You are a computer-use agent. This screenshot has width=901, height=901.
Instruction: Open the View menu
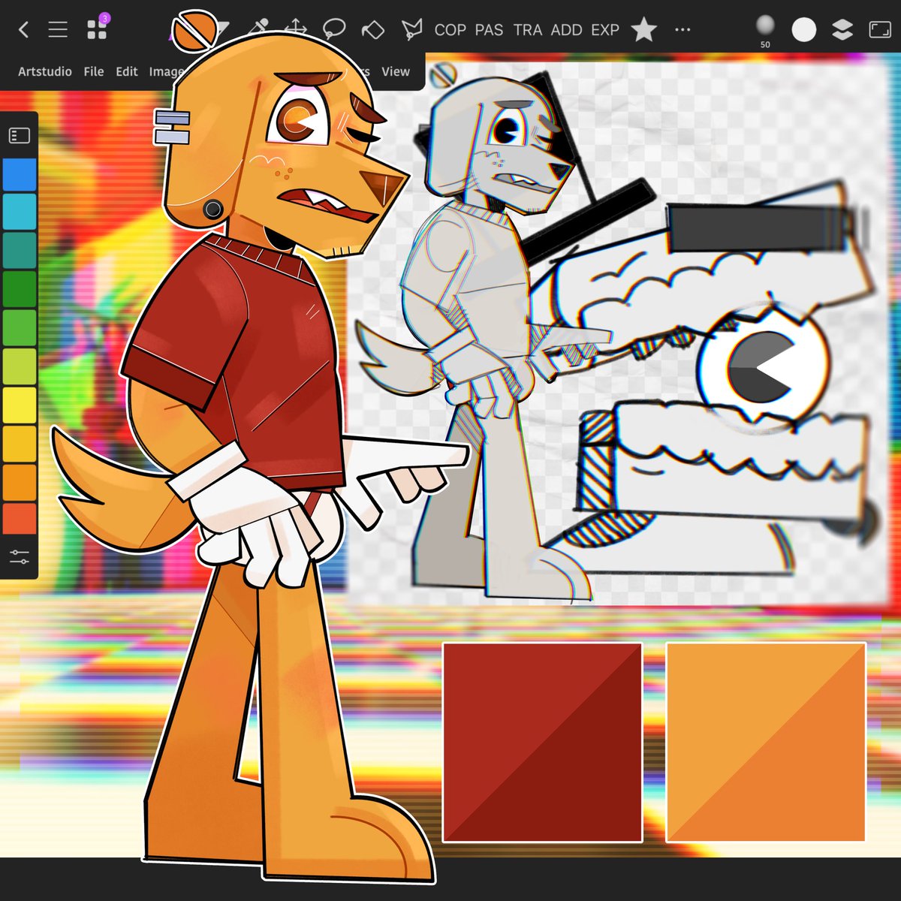click(396, 71)
